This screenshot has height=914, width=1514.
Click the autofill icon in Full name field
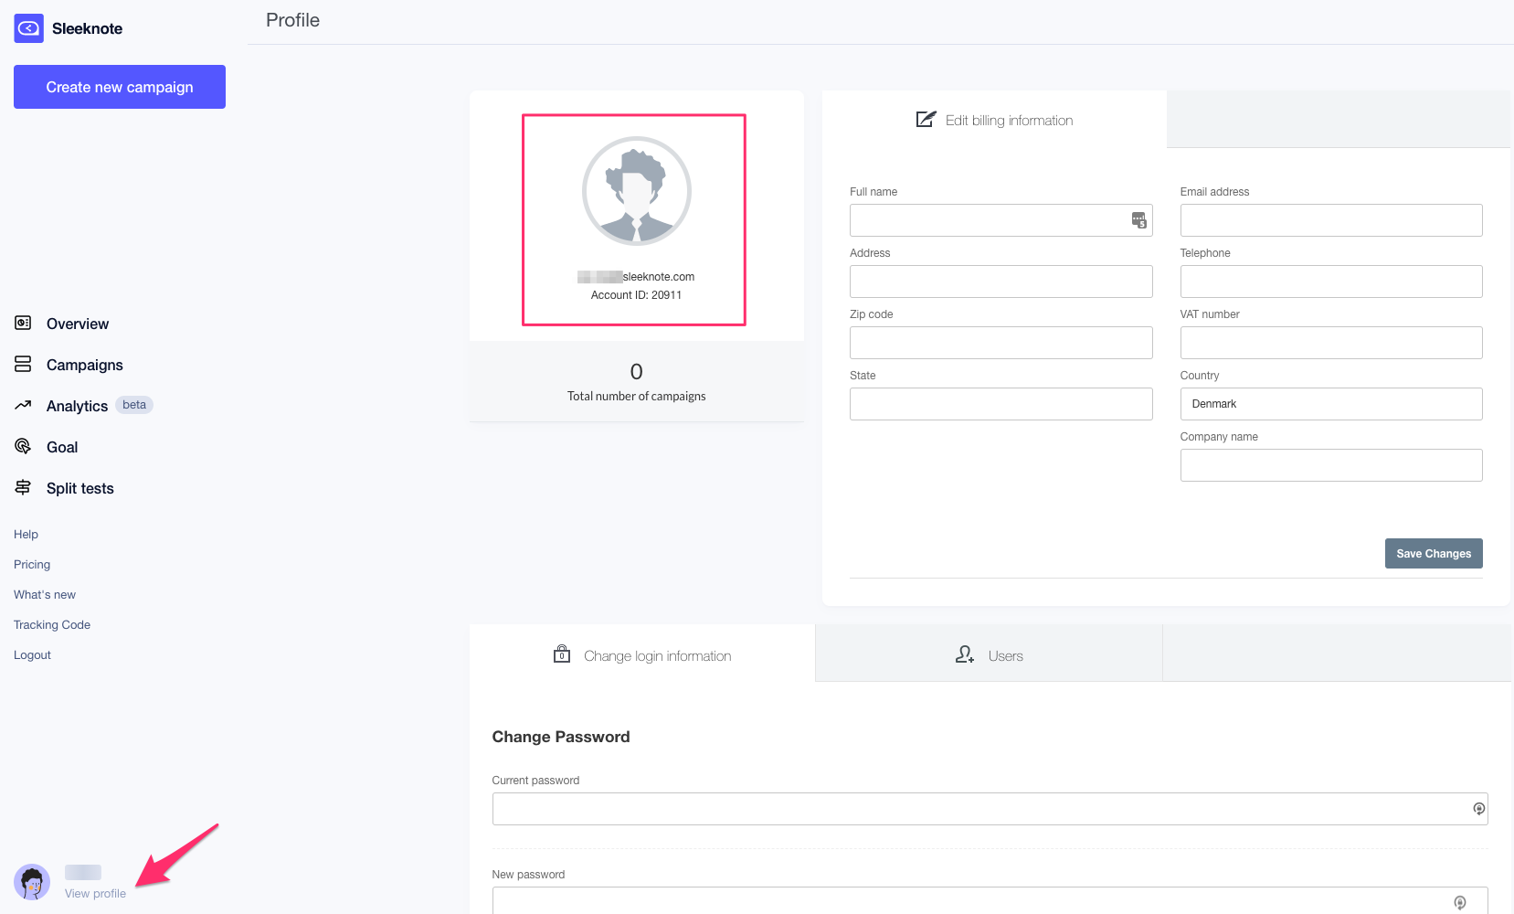click(x=1138, y=220)
